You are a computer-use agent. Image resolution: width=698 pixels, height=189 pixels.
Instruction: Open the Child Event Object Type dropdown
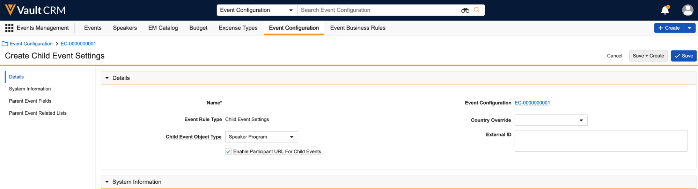coord(261,137)
